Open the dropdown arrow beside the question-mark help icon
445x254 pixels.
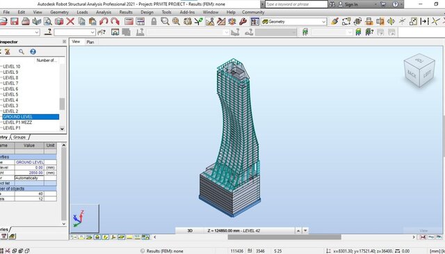click(402, 4)
